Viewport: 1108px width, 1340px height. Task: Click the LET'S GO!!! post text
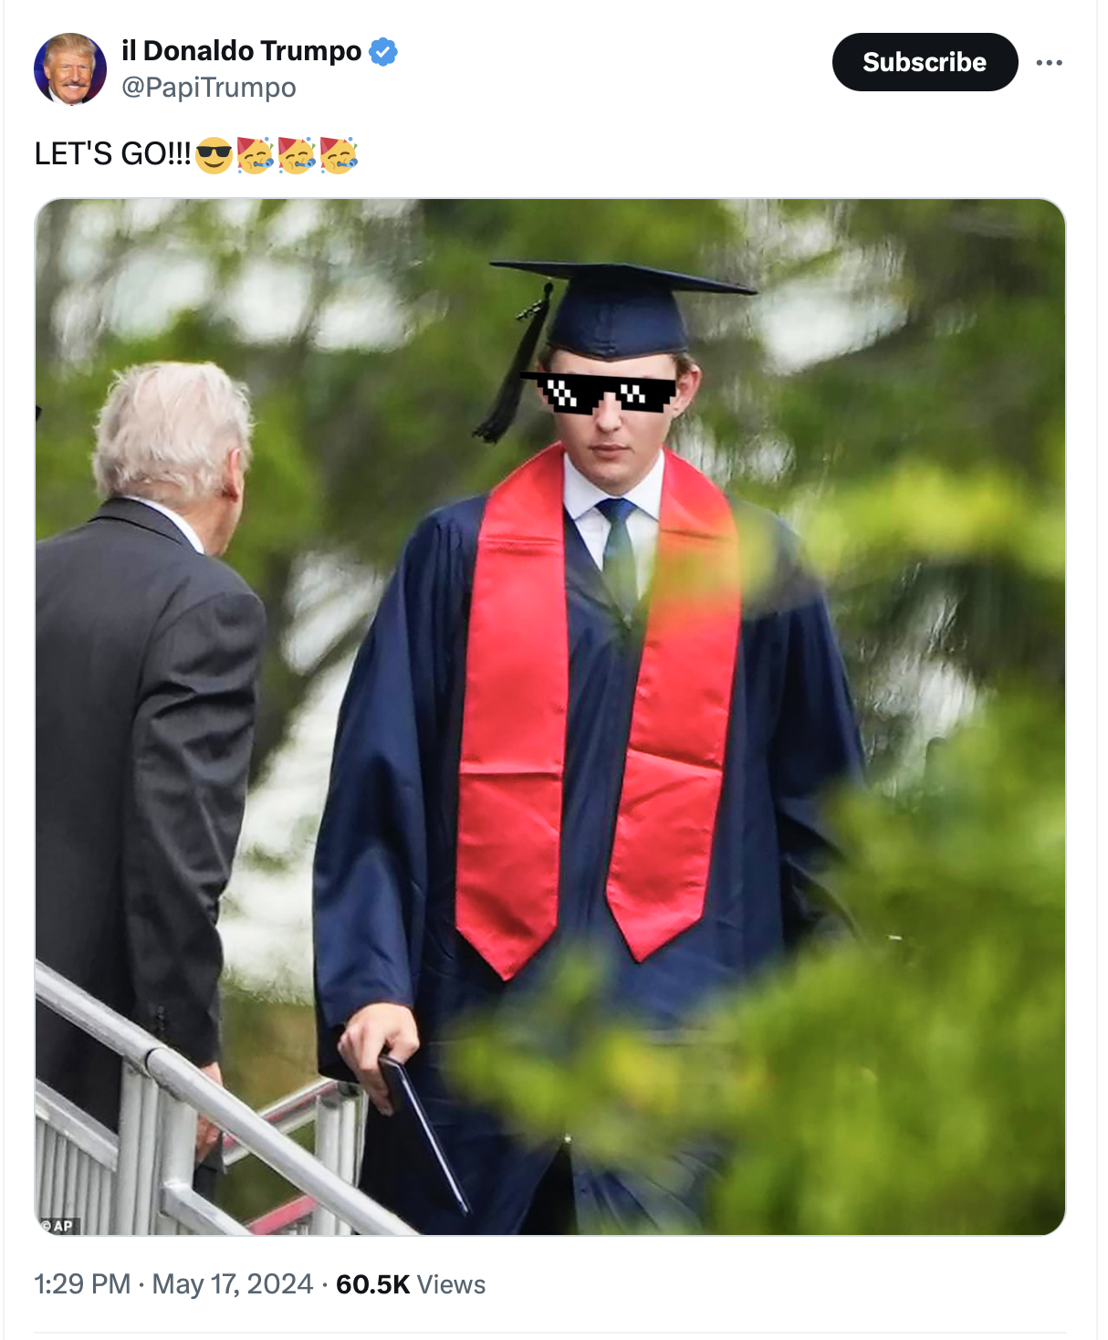pyautogui.click(x=113, y=154)
